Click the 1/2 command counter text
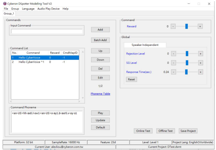The height and width of the screenshot is (150, 216). pyautogui.click(x=100, y=86)
